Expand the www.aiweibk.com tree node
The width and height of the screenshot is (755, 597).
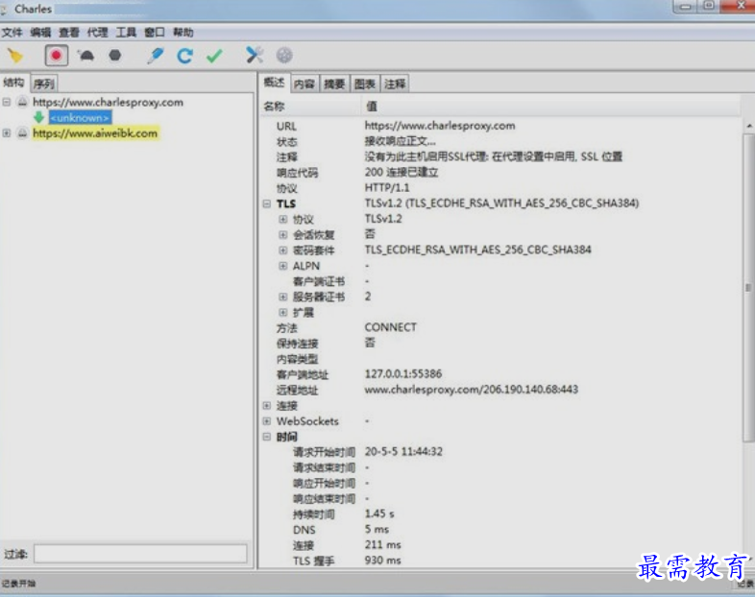coord(7,133)
